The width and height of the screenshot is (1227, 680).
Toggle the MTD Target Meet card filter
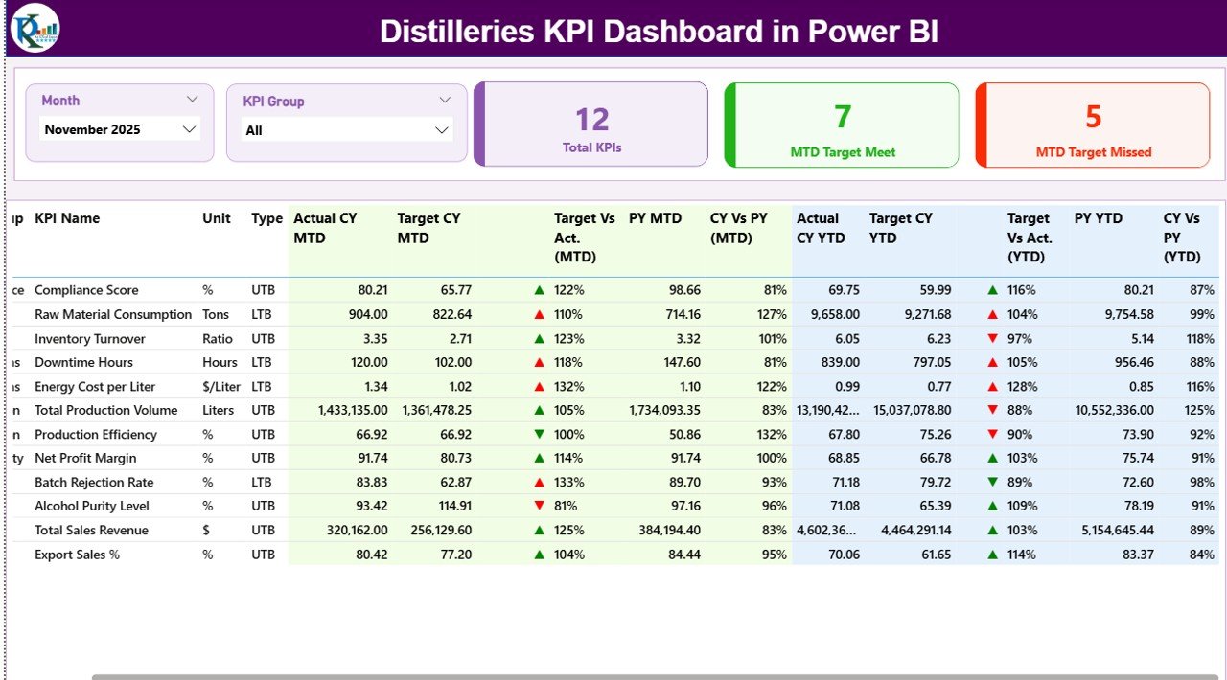(842, 125)
